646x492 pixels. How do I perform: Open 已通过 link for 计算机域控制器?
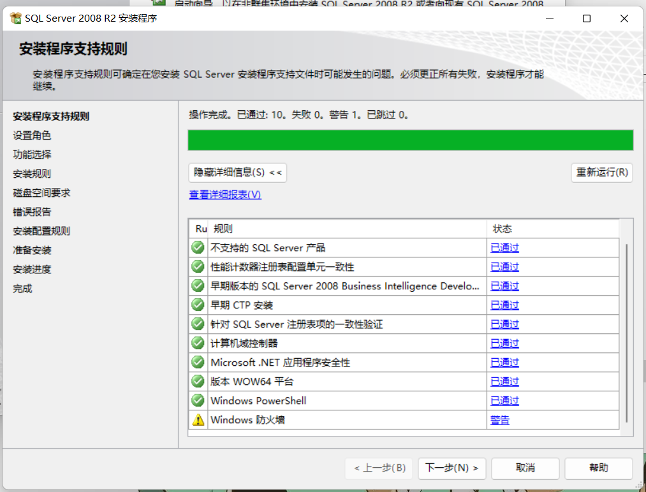point(504,344)
